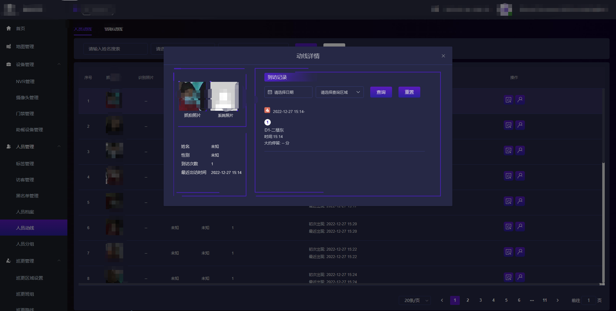Click the view detail icon in row 6

509,227
